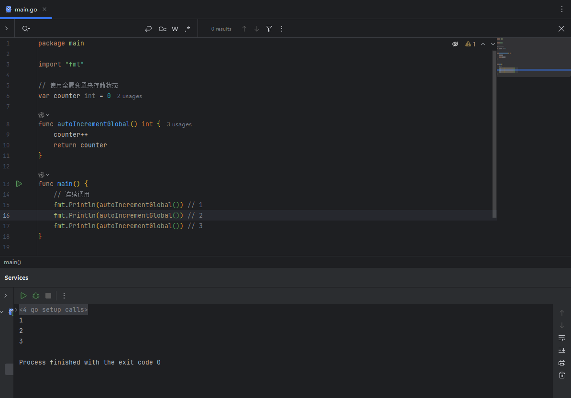Open search history magnifier dropdown

point(26,29)
